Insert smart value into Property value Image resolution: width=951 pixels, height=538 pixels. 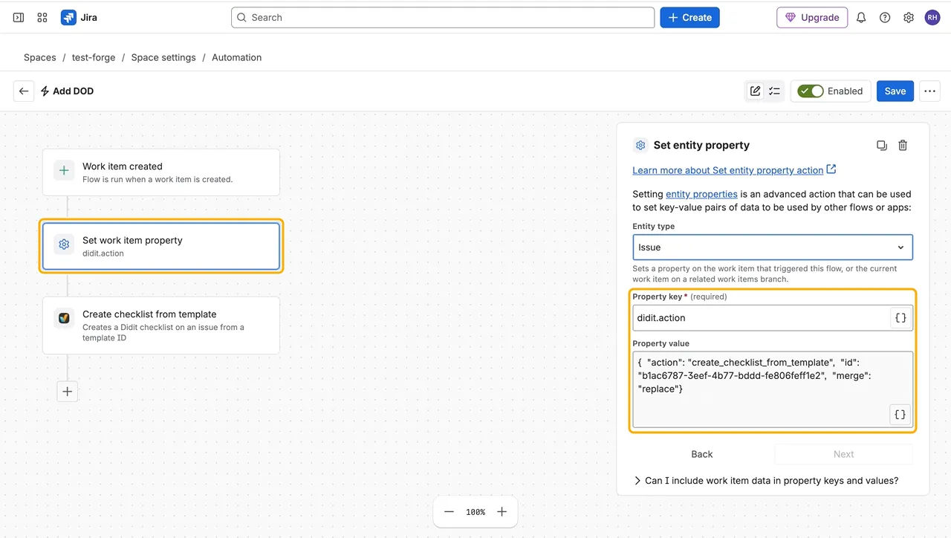[900, 415]
